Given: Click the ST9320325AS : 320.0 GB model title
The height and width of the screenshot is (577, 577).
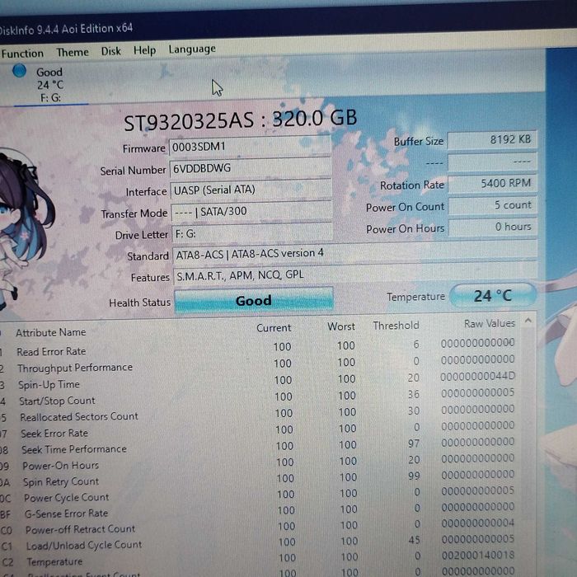Looking at the screenshot, I should pos(241,120).
